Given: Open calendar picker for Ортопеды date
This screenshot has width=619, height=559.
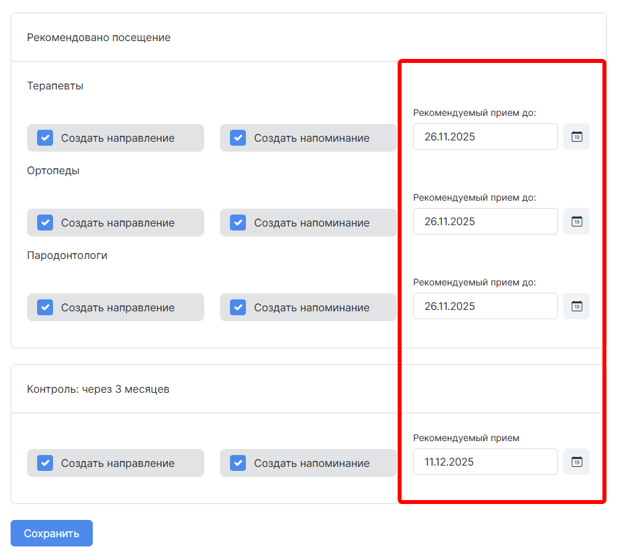Looking at the screenshot, I should coord(576,221).
